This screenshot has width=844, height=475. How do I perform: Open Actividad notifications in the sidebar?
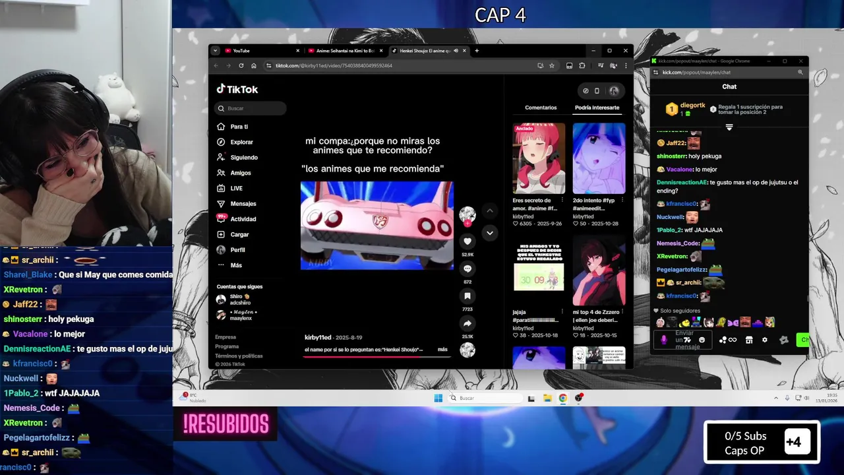237,219
